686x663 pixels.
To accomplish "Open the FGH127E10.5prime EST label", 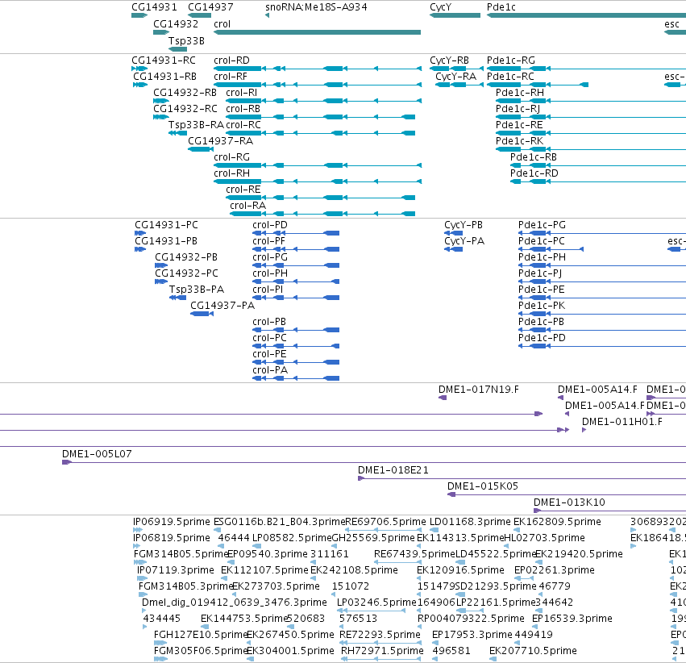I will 202,635.
